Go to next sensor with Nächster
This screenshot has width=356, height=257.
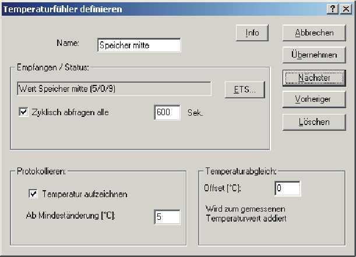point(314,78)
